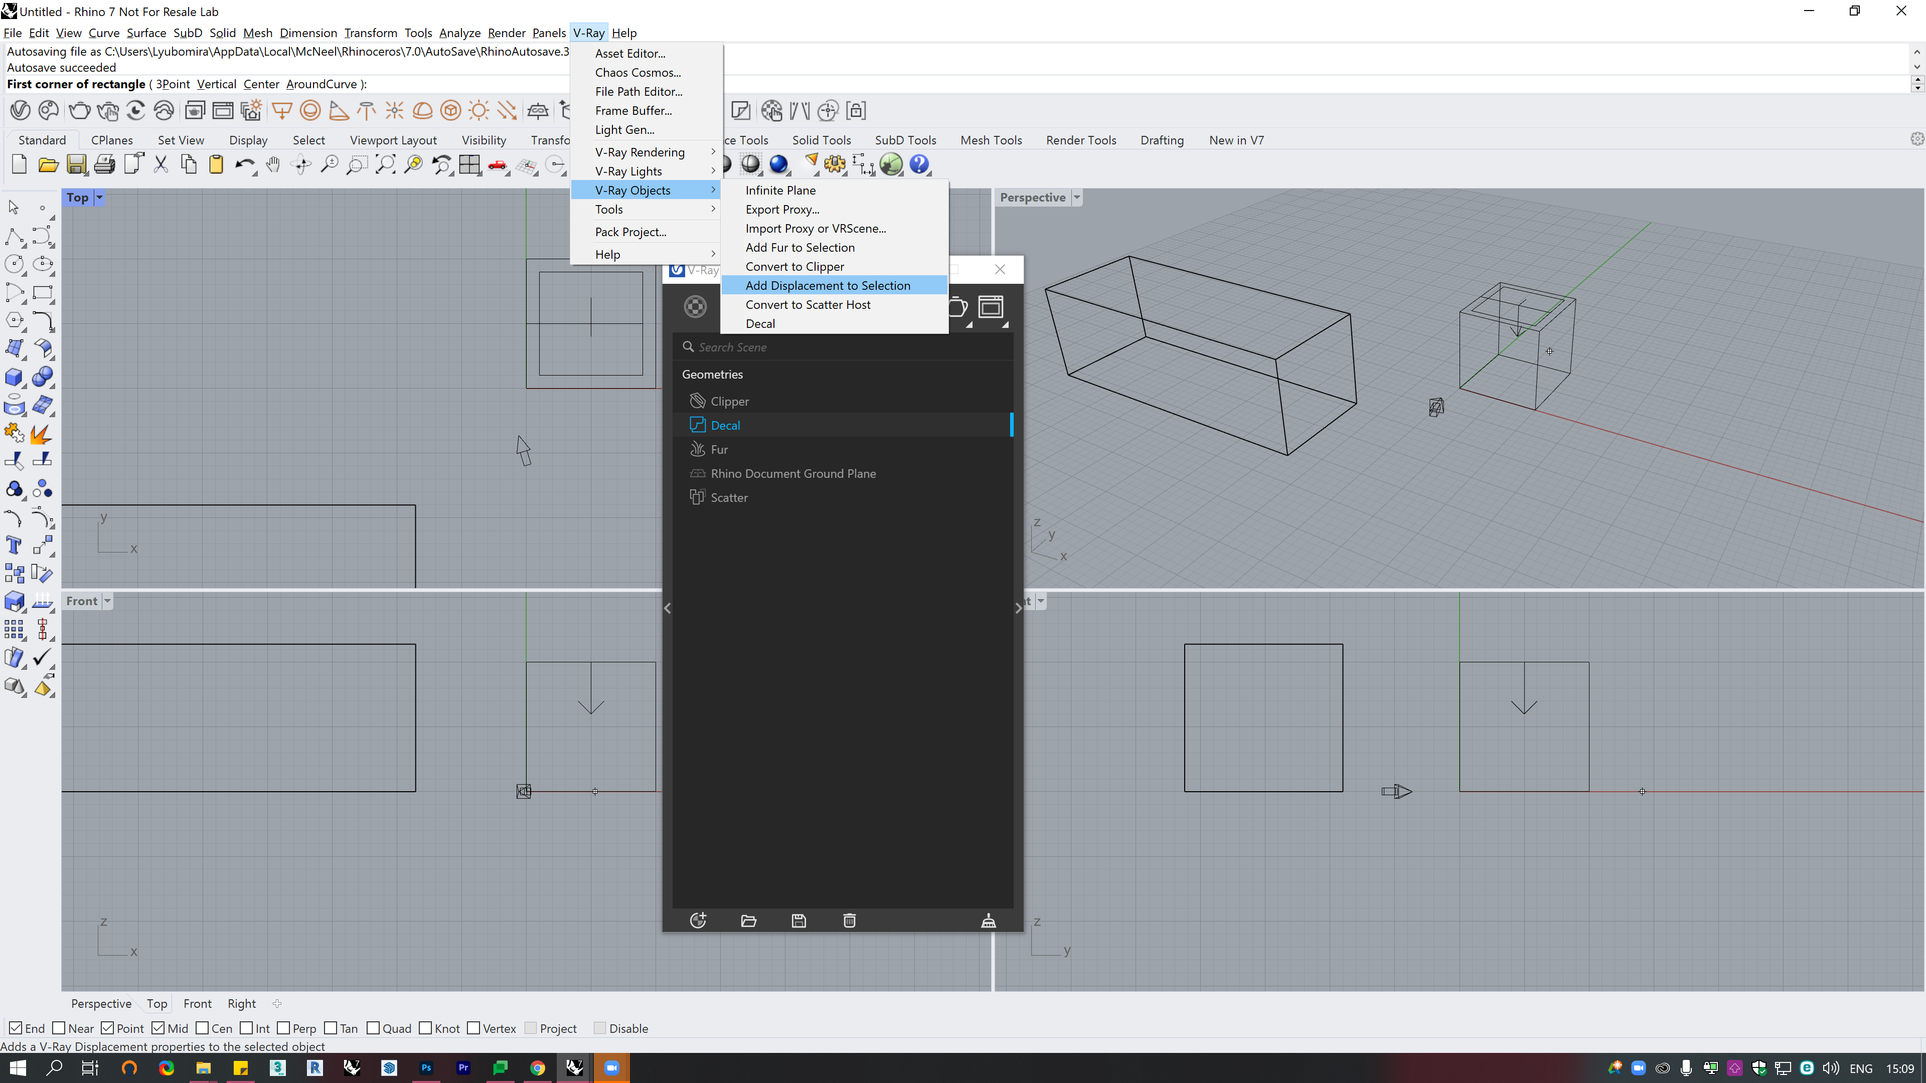Choose Convert to Clipper menu item
This screenshot has height=1083, width=1926.
(x=835, y=267)
